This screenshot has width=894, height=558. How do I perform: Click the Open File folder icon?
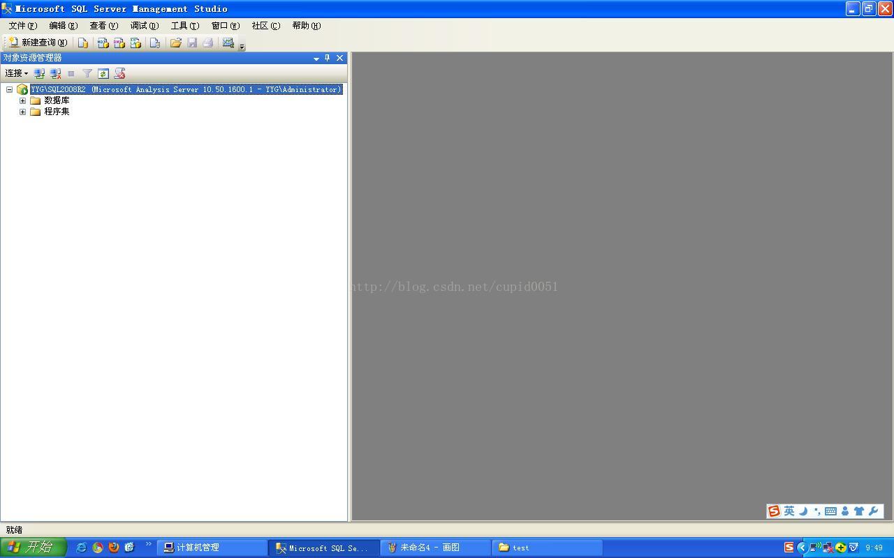coord(176,43)
